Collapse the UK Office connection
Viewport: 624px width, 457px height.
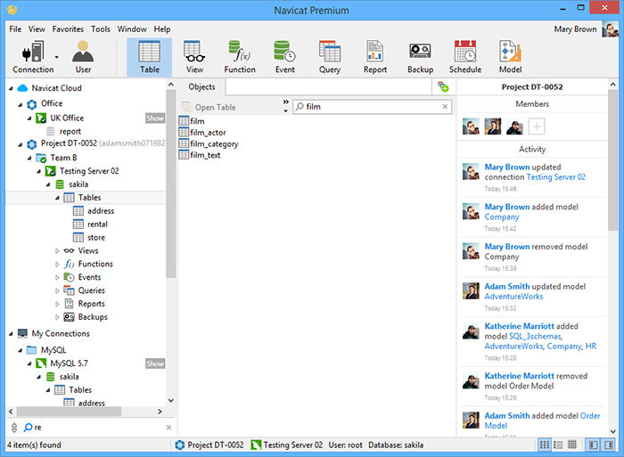(x=29, y=118)
